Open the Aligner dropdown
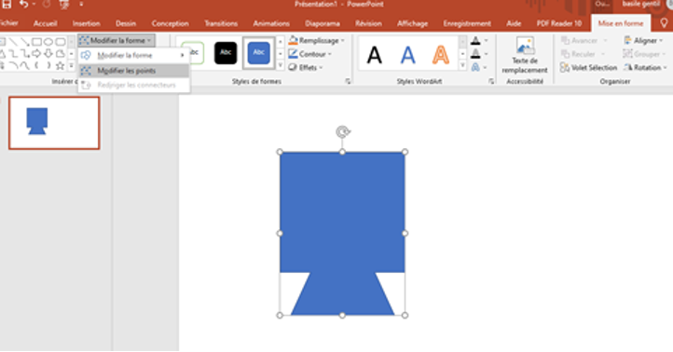 coord(643,41)
